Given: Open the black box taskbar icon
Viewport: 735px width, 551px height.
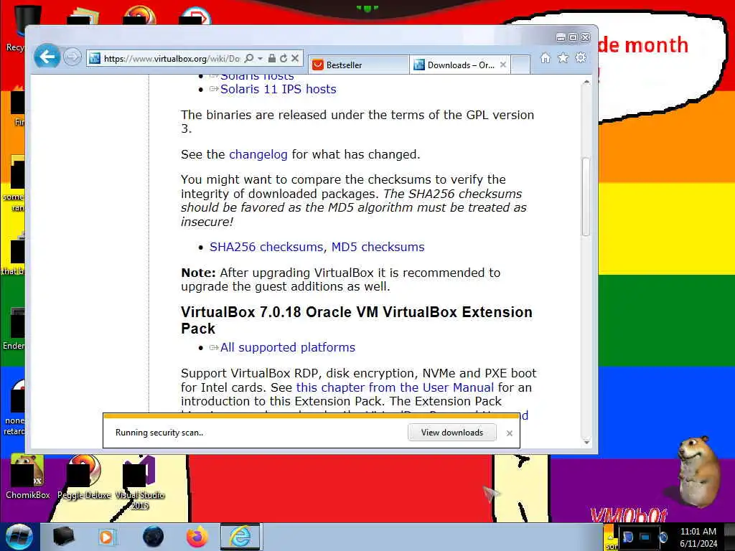Looking at the screenshot, I should (x=63, y=537).
